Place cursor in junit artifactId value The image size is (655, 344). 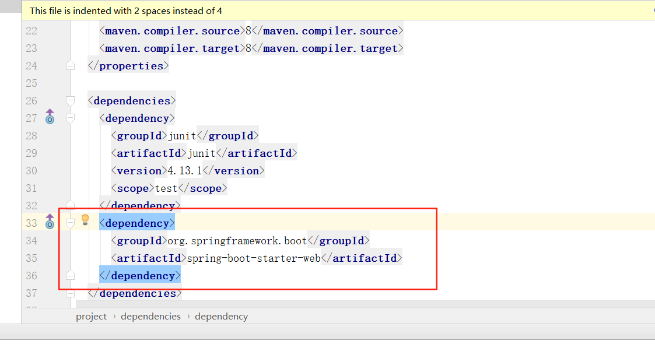(201, 153)
